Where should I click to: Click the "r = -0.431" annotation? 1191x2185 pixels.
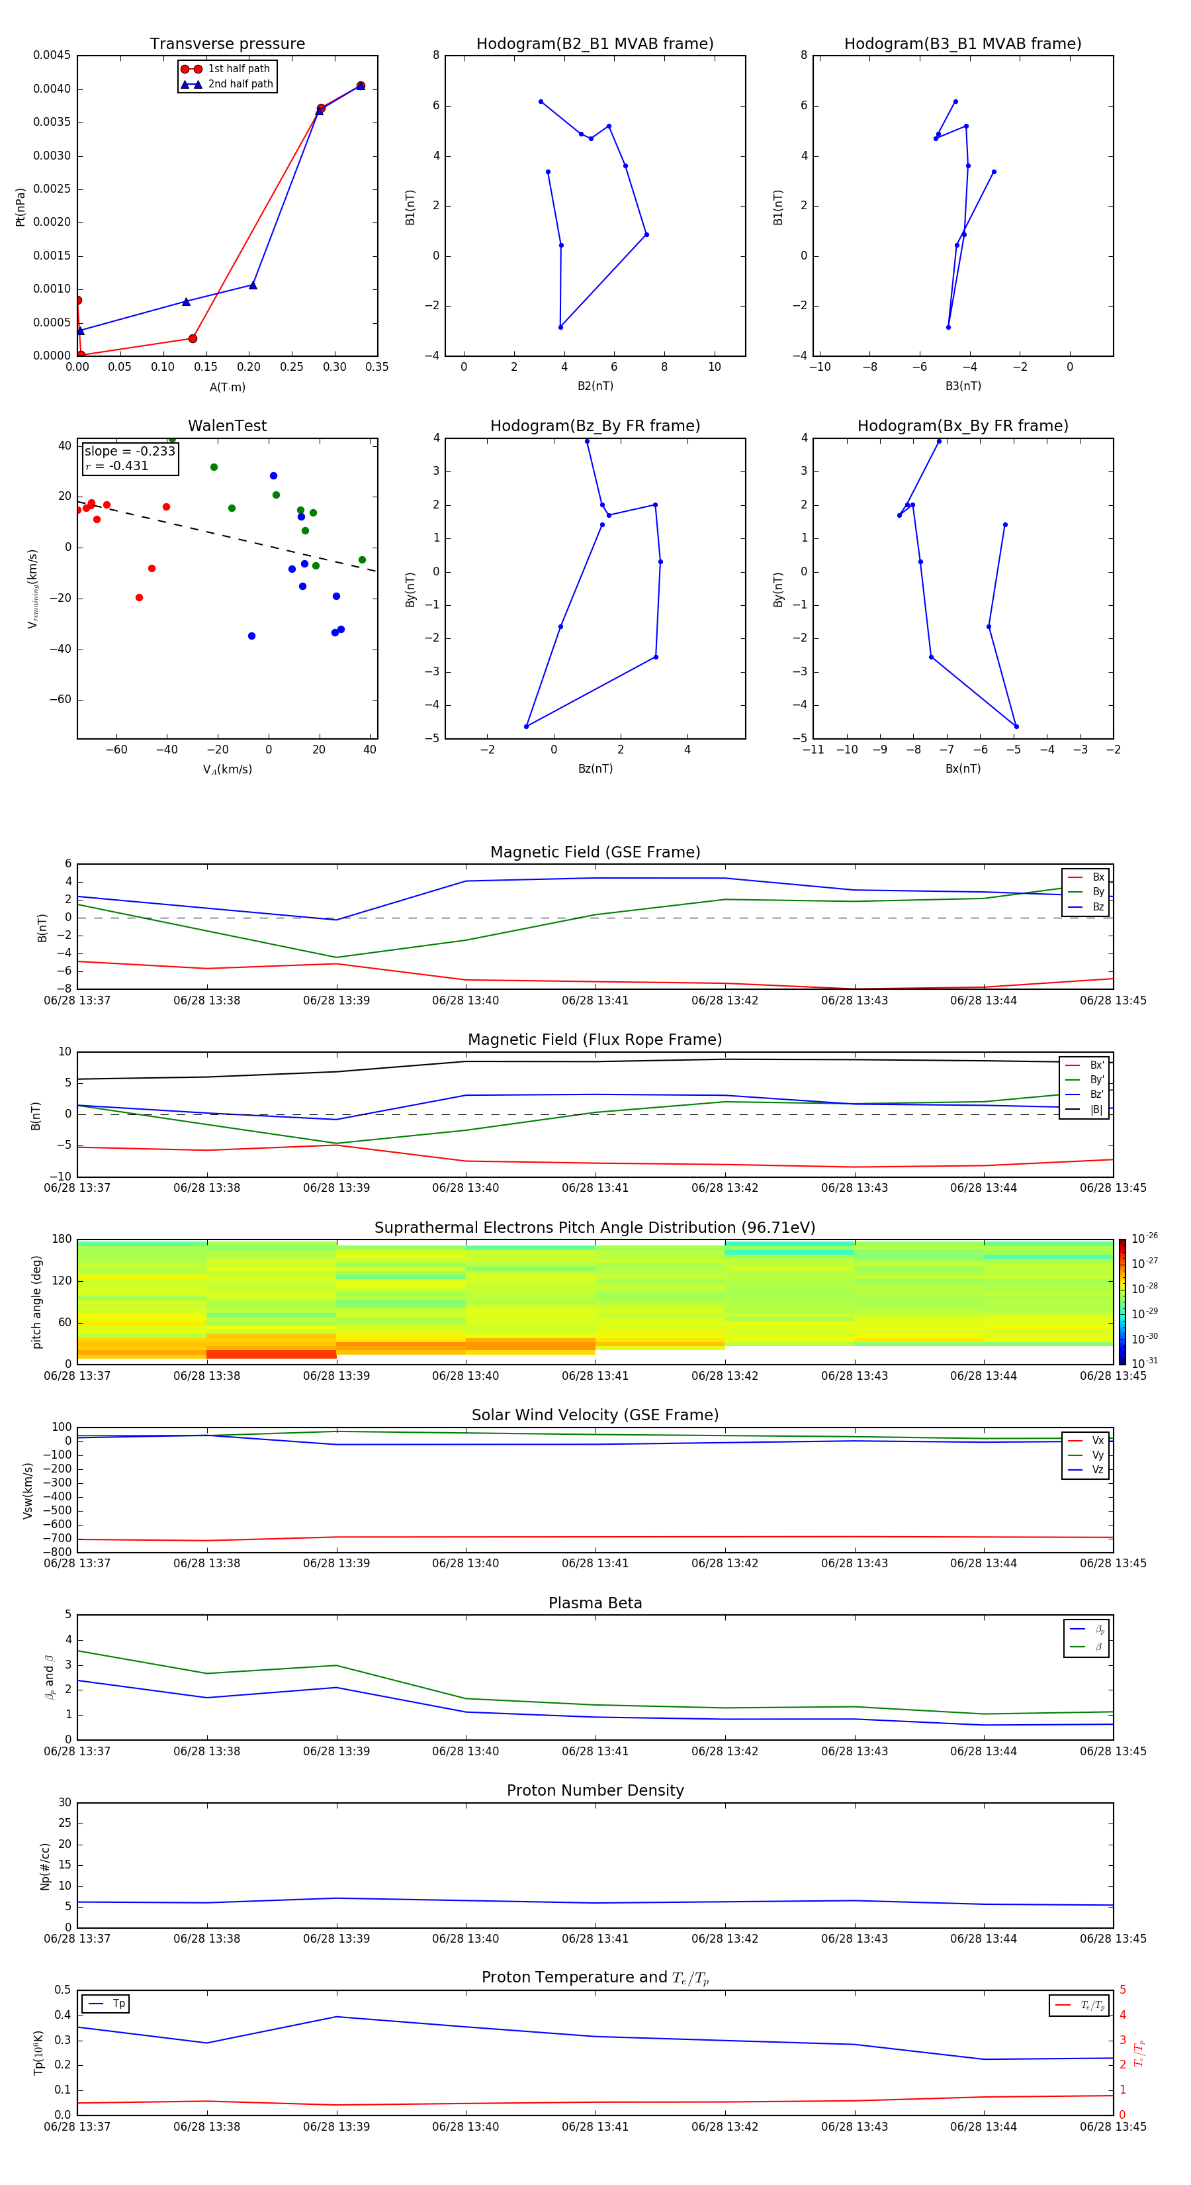117,465
